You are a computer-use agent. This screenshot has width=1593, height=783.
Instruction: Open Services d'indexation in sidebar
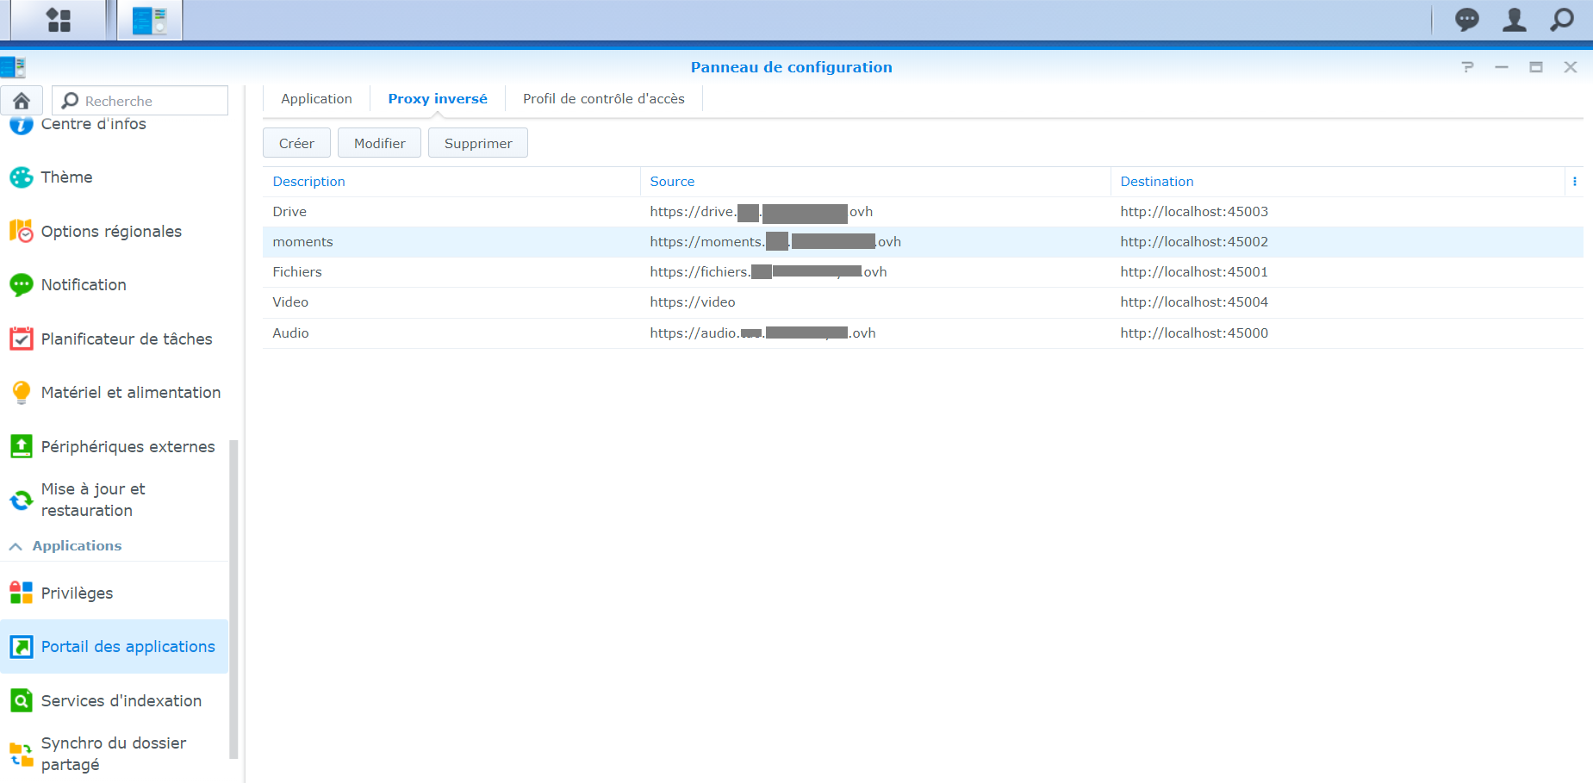pos(121,701)
